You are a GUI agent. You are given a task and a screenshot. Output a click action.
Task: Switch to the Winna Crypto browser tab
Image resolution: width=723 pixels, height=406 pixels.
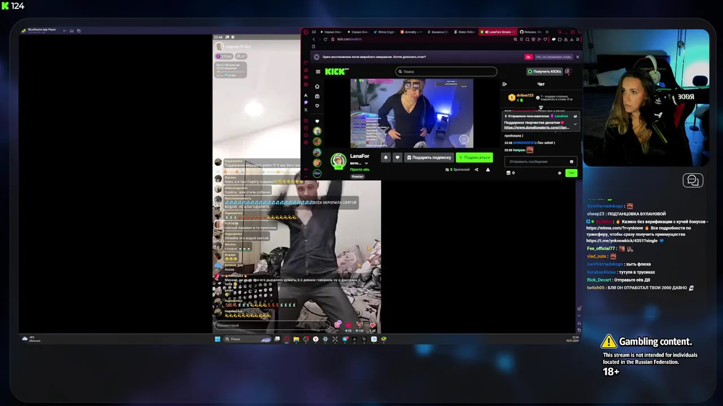click(384, 32)
